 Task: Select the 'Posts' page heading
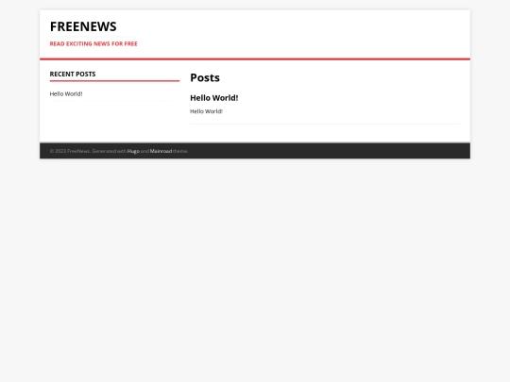tap(205, 77)
